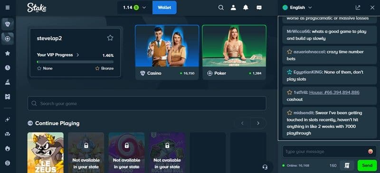Open the challenges cone icon in the sidebar
The image size is (380, 173).
pyautogui.click(x=8, y=82)
